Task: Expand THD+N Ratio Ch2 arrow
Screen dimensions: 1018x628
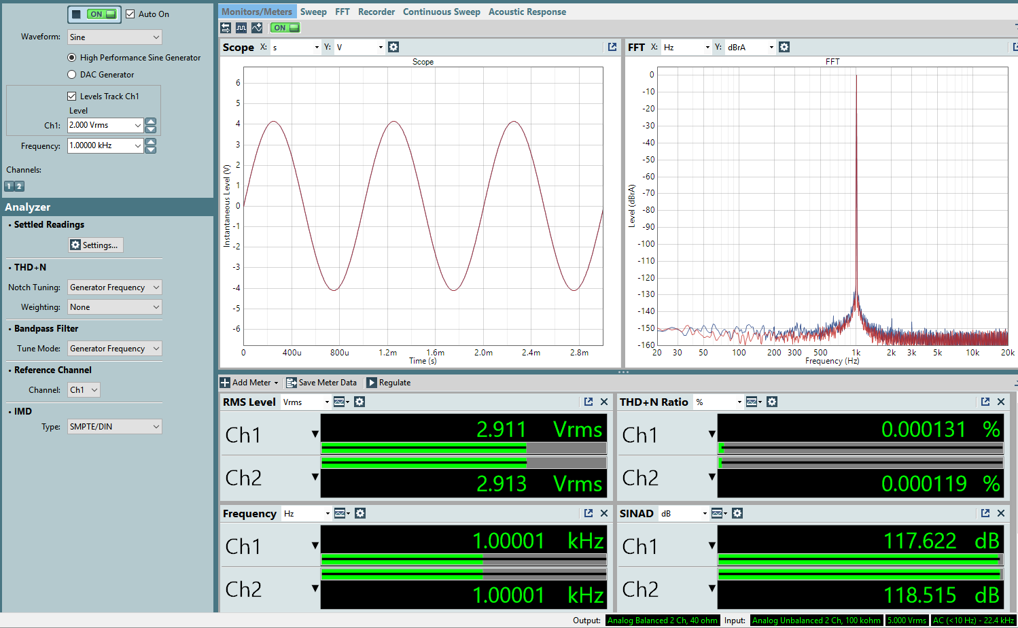Action: coord(712,477)
